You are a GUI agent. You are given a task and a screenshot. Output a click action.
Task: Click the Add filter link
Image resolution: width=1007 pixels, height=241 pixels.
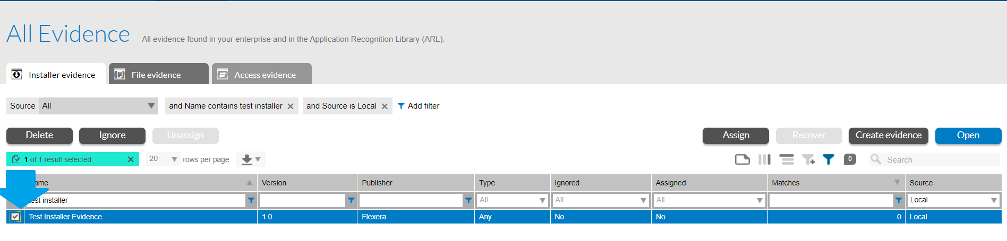click(x=419, y=106)
